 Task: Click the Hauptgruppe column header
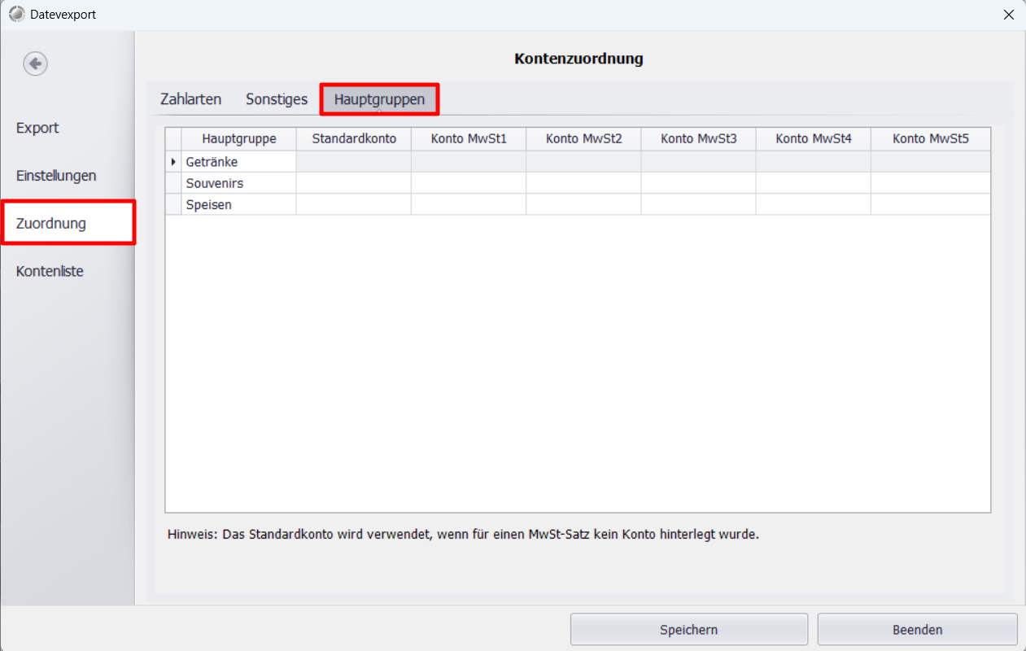tap(239, 139)
